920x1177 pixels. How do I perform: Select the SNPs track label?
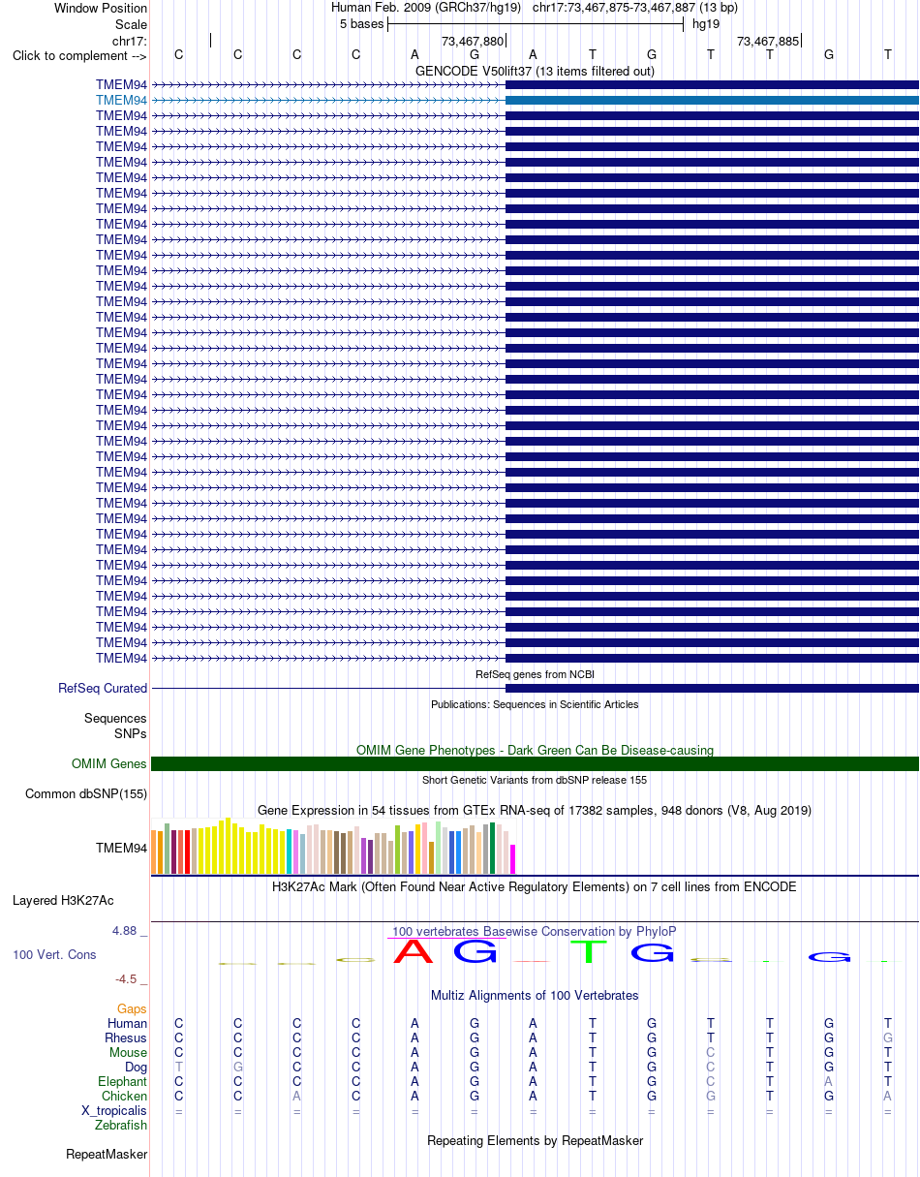129,733
